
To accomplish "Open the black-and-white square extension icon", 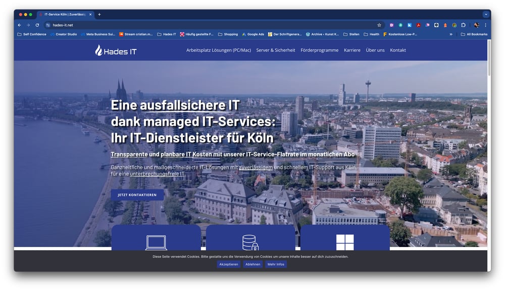I will (x=436, y=25).
